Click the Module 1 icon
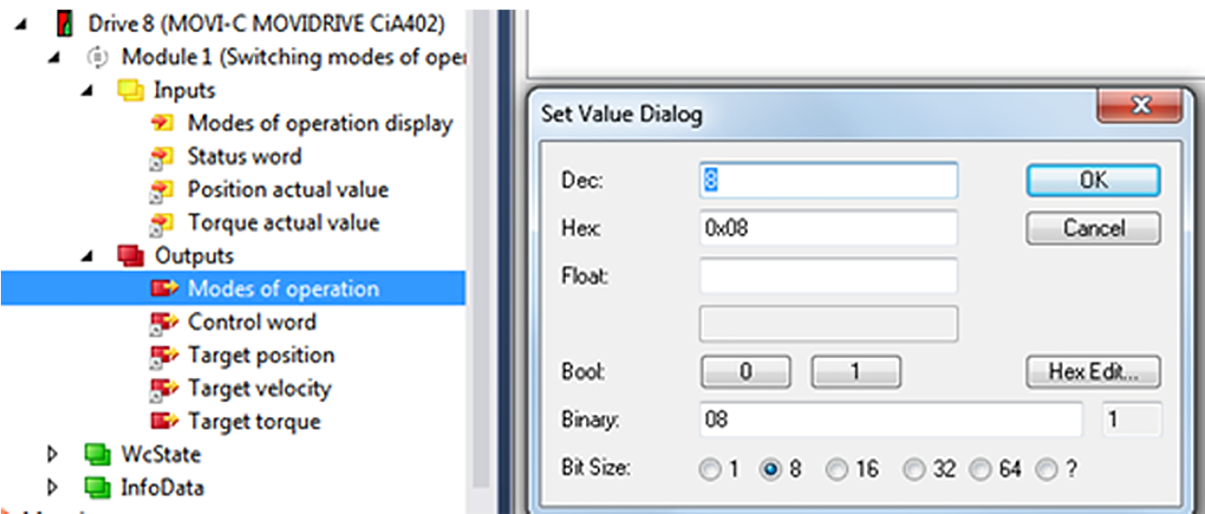This screenshot has height=514, width=1205. click(97, 58)
